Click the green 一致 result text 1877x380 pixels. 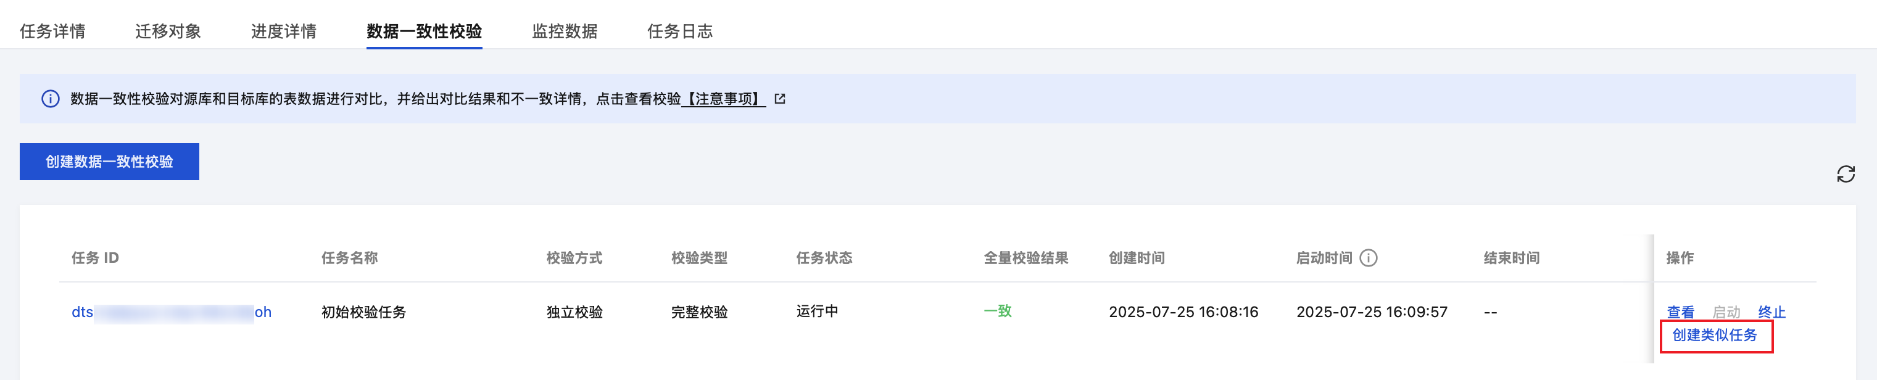coord(998,311)
